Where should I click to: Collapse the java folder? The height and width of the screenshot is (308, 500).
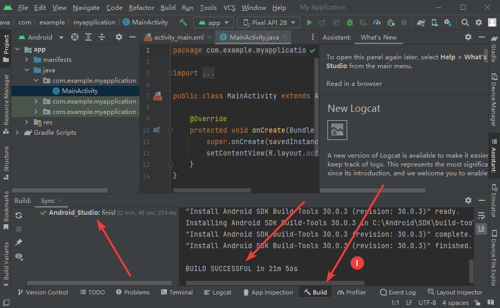27,70
